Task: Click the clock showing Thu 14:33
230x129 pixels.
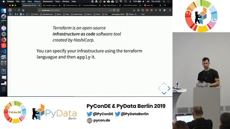Action: 156,1
